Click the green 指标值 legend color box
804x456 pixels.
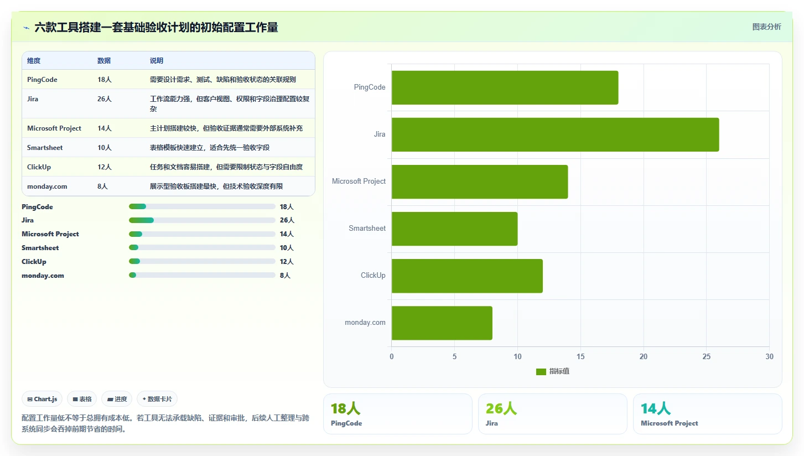541,371
